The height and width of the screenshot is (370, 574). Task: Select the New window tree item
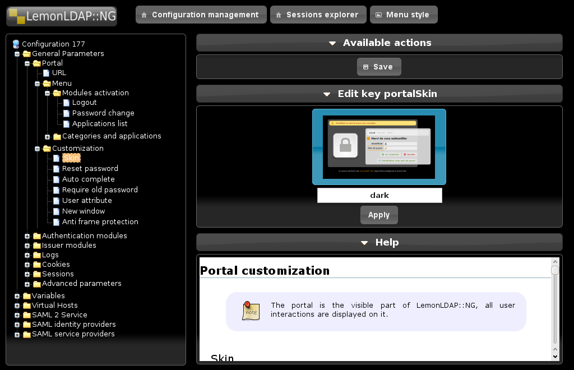tap(84, 211)
